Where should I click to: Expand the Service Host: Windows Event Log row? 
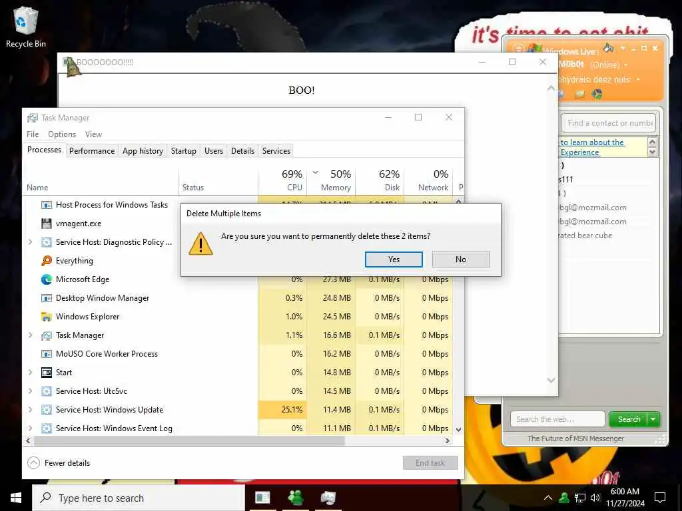point(30,428)
